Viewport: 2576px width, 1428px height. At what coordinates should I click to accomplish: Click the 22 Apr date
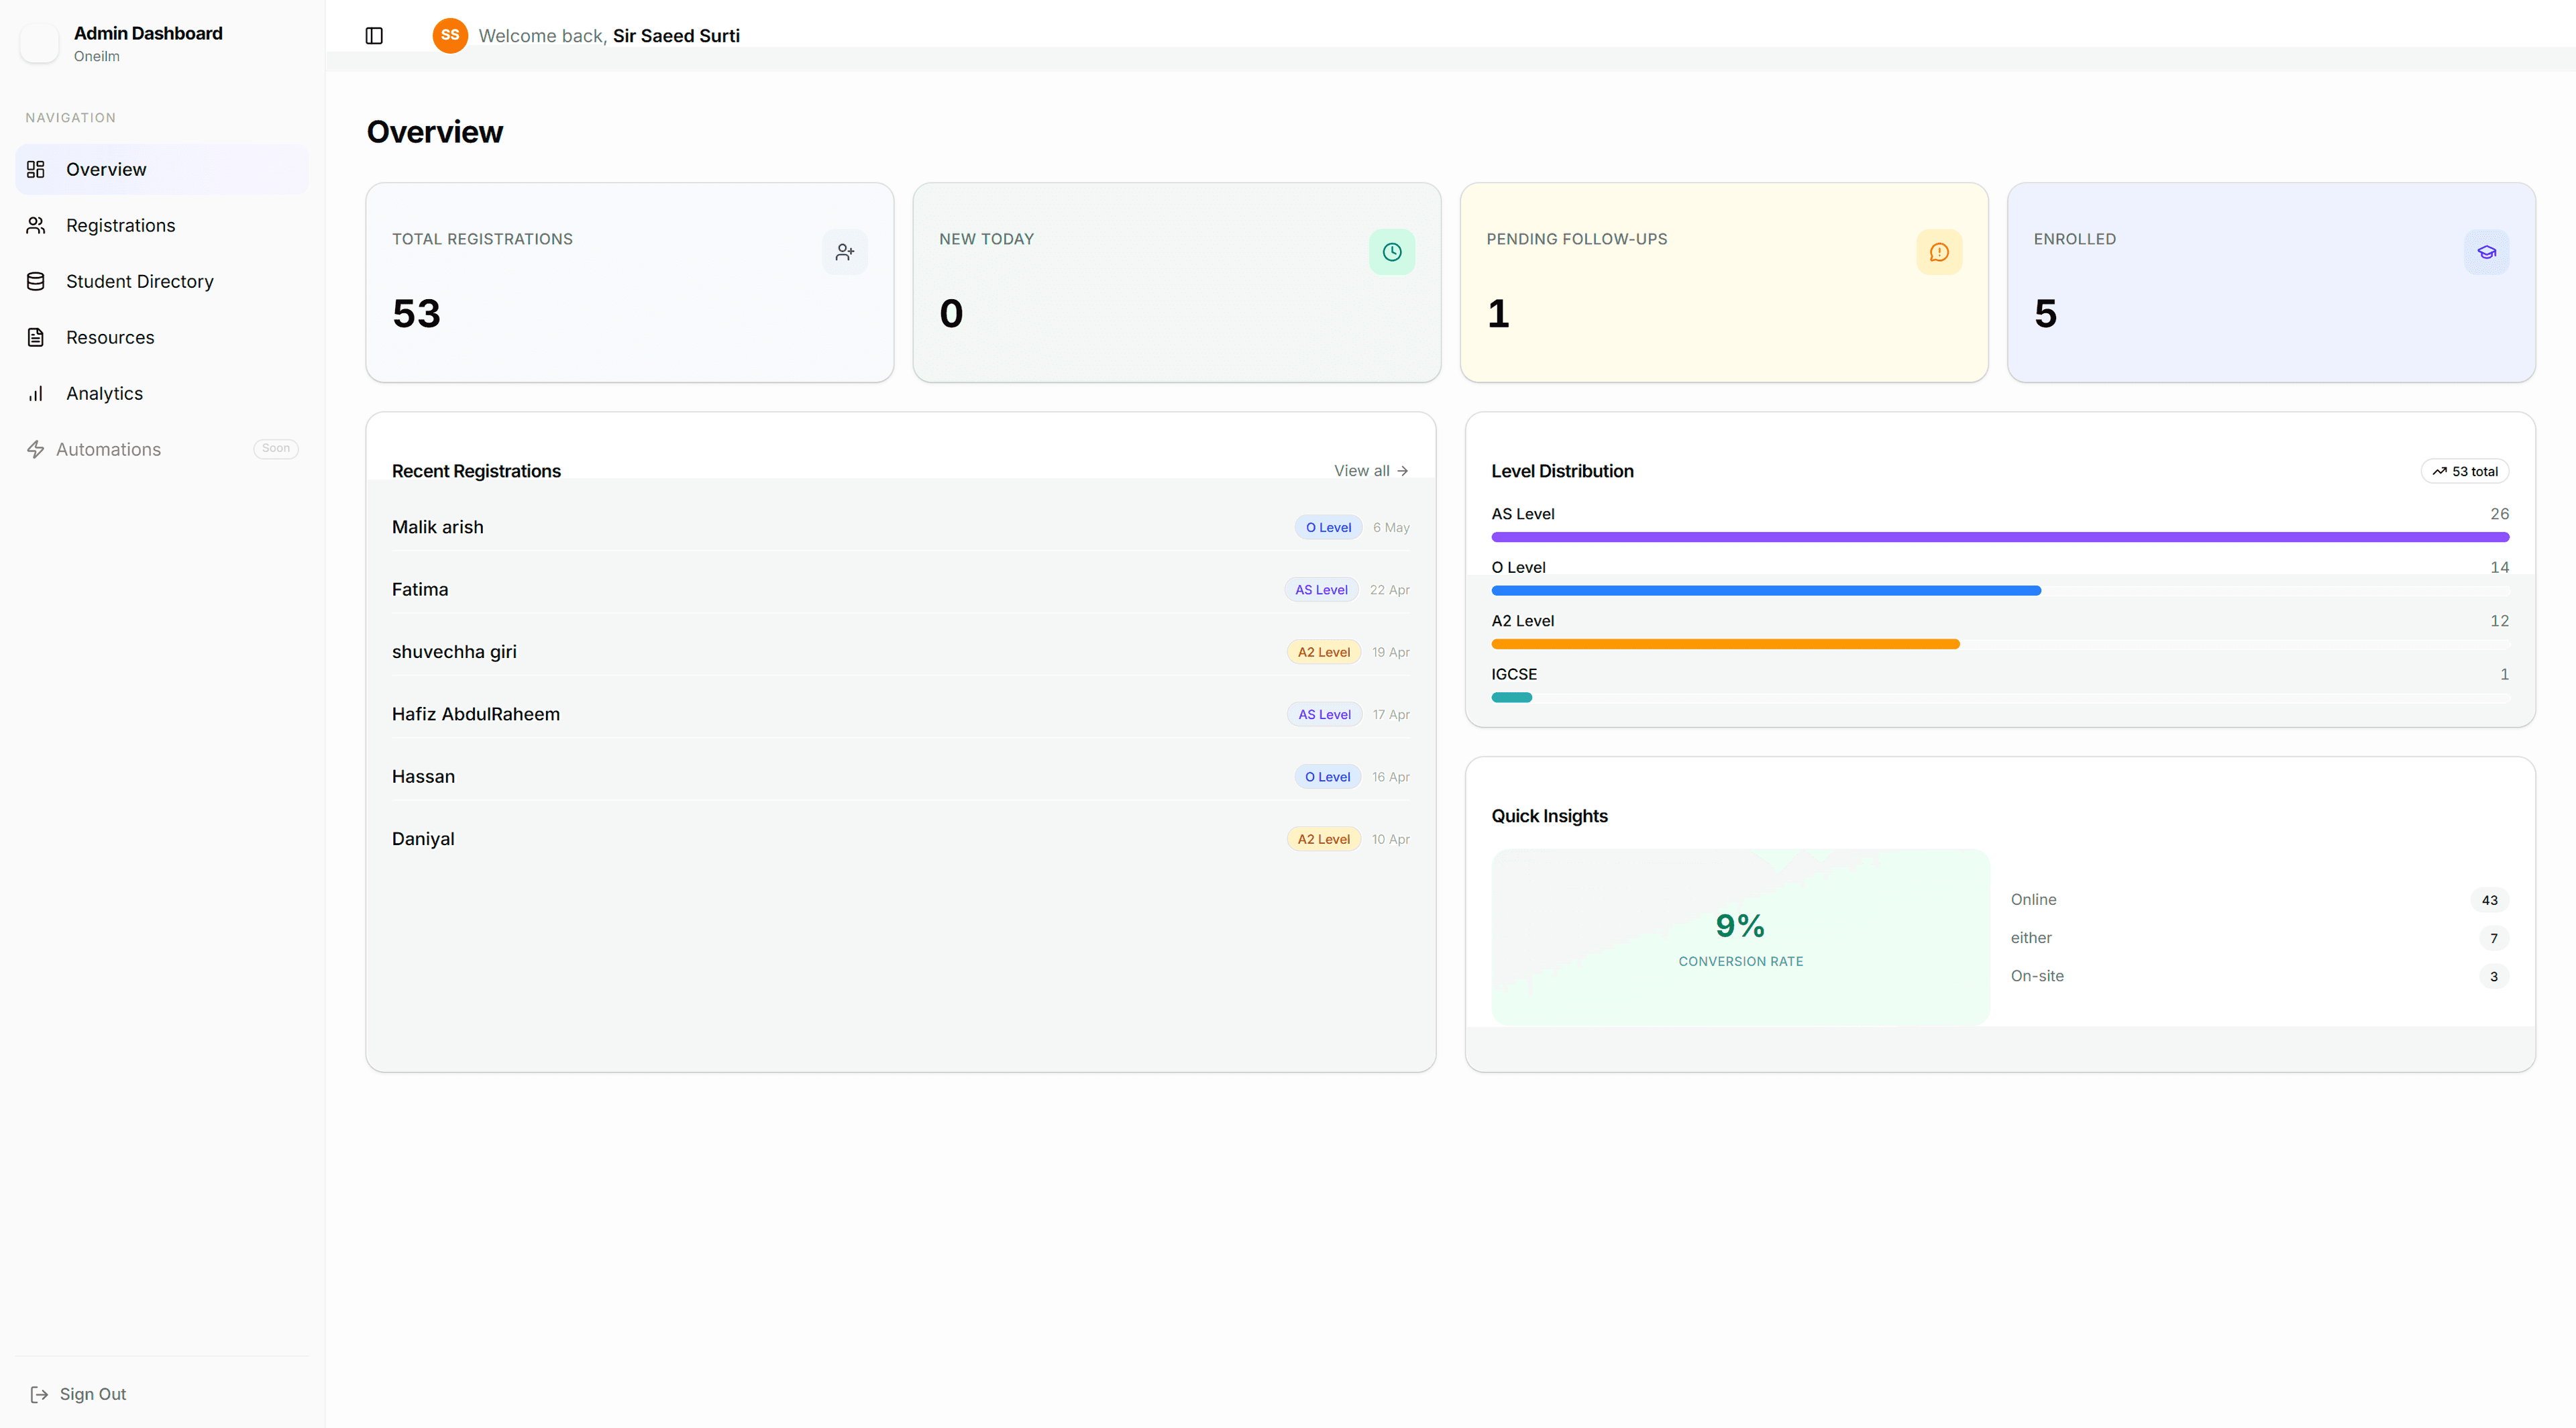pyautogui.click(x=1389, y=590)
